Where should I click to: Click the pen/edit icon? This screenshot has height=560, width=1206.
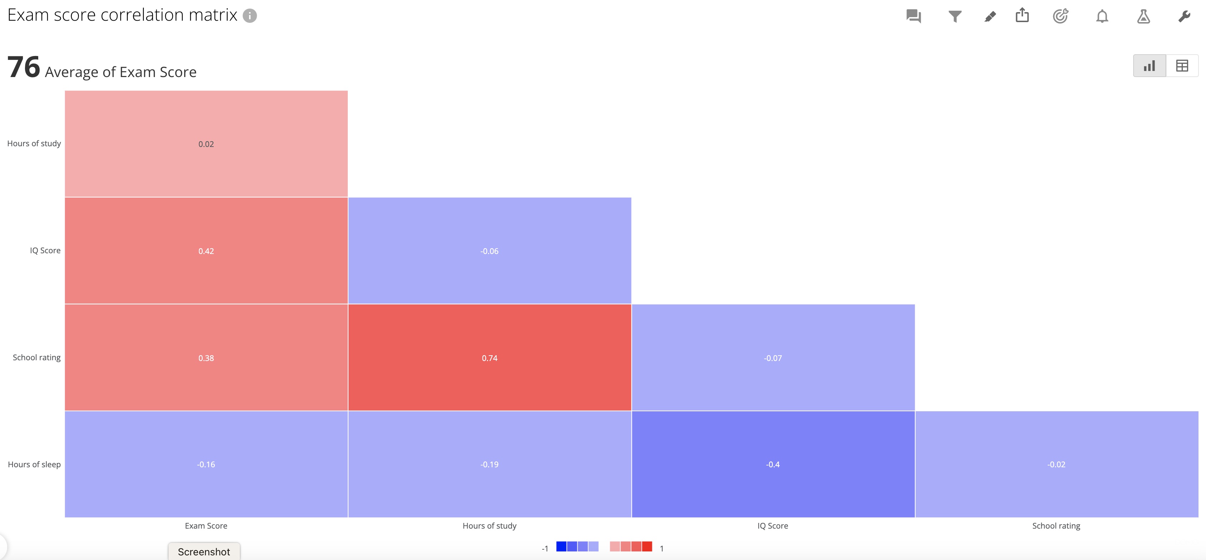[x=989, y=16]
